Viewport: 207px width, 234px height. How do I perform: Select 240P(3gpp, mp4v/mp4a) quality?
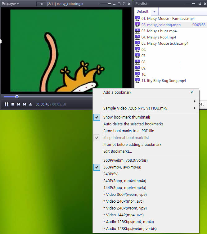(x=146, y=181)
